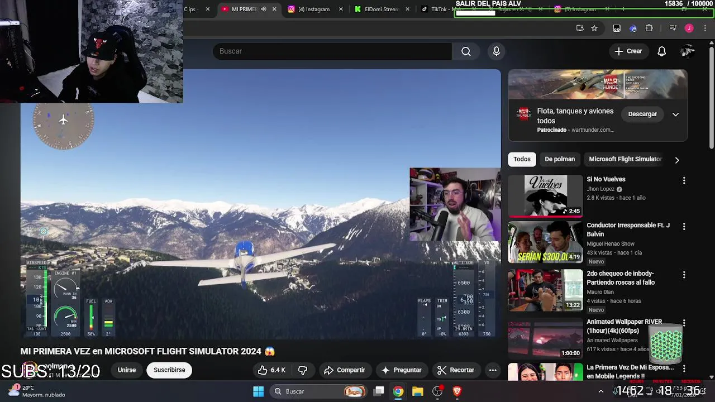Image resolution: width=715 pixels, height=402 pixels.
Task: Open Si No Vuelves video thumbnail
Action: (545, 196)
